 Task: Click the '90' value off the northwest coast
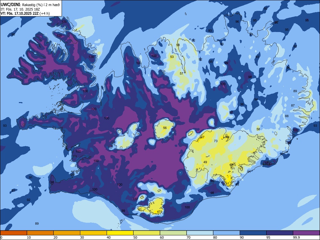[x=13, y=35]
